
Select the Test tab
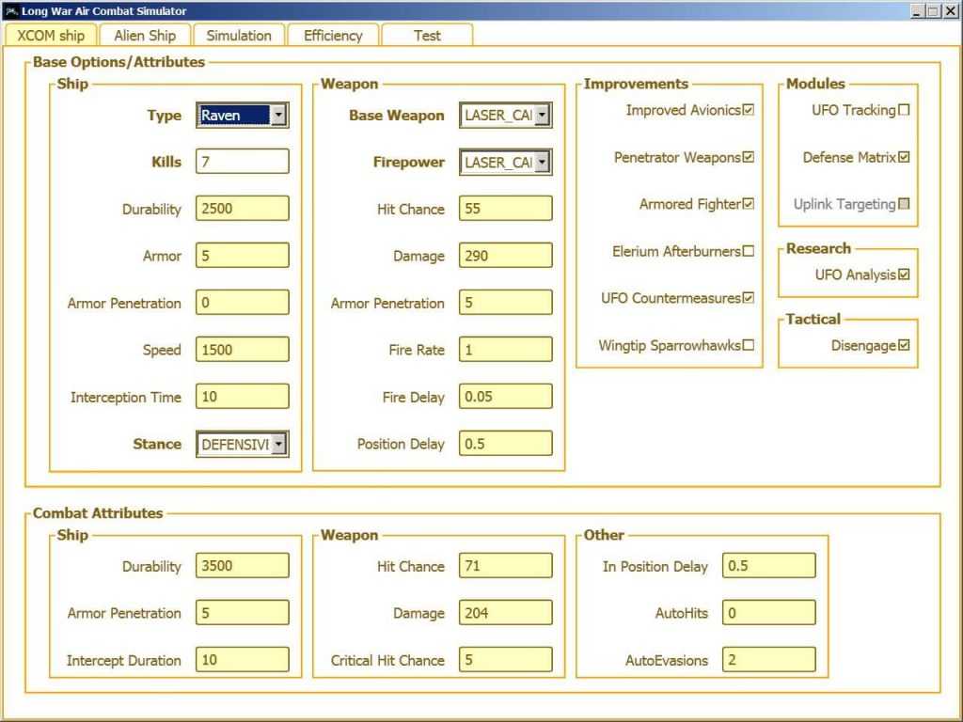(427, 36)
